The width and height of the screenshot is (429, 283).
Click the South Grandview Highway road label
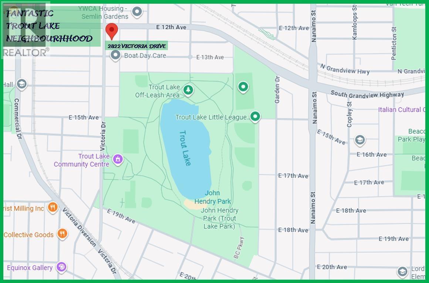coord(367,94)
